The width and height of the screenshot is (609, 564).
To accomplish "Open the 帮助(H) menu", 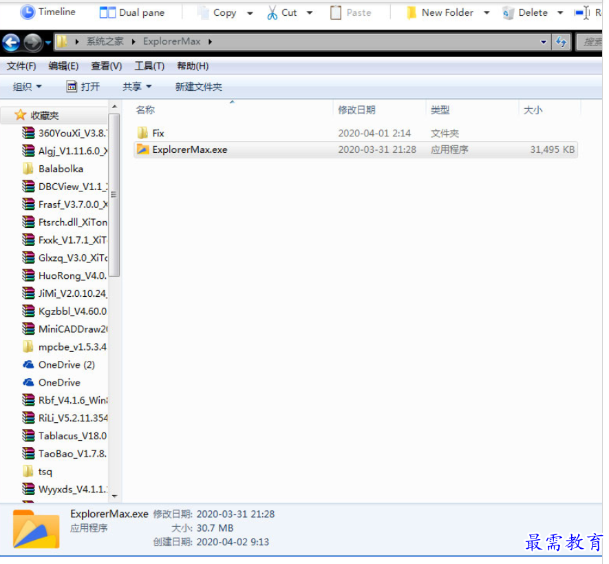I will (x=193, y=66).
